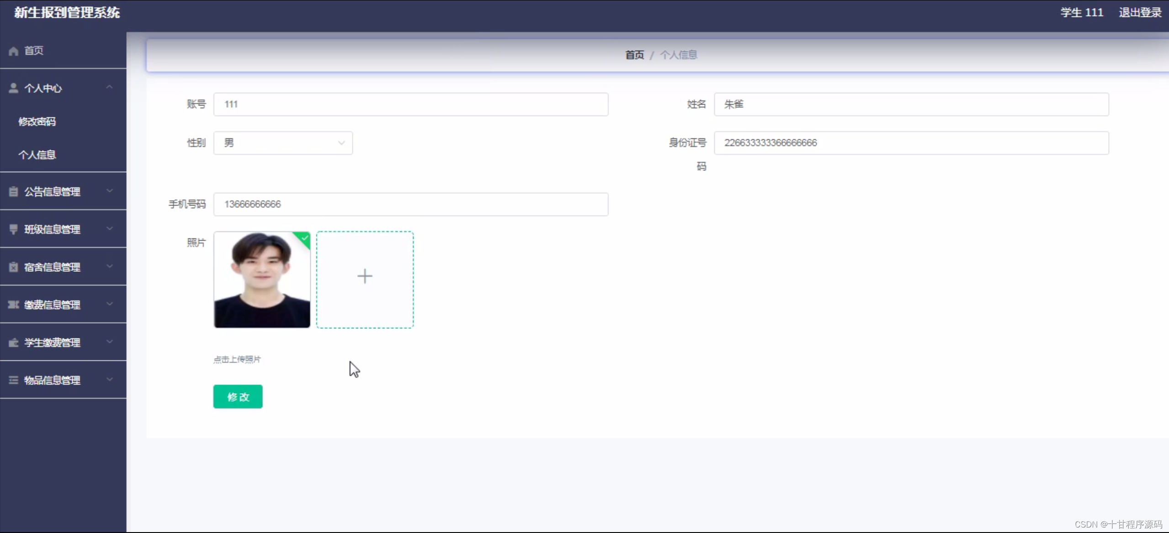The height and width of the screenshot is (533, 1169).
Task: Open the 修改密码 page
Action: [x=37, y=121]
